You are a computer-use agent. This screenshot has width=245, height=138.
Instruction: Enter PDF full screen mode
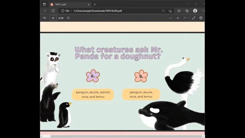(194, 18)
